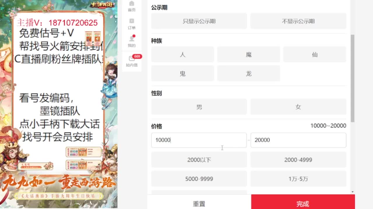The width and height of the screenshot is (373, 209).
Task: Toggle 不显示公示期 filter
Action: click(x=298, y=21)
